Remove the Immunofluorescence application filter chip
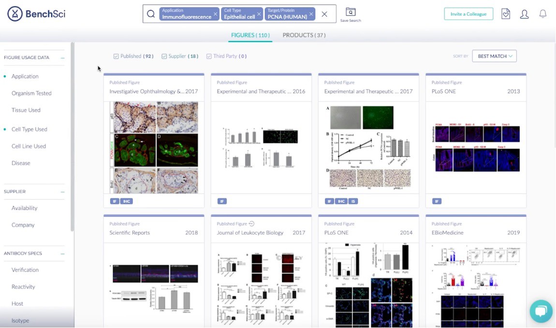This screenshot has width=556, height=328. 216,14
